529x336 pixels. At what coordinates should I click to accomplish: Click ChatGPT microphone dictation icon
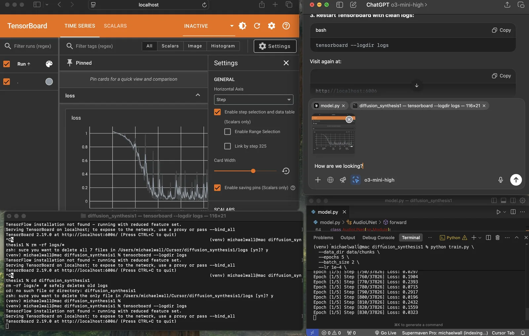[x=500, y=180]
